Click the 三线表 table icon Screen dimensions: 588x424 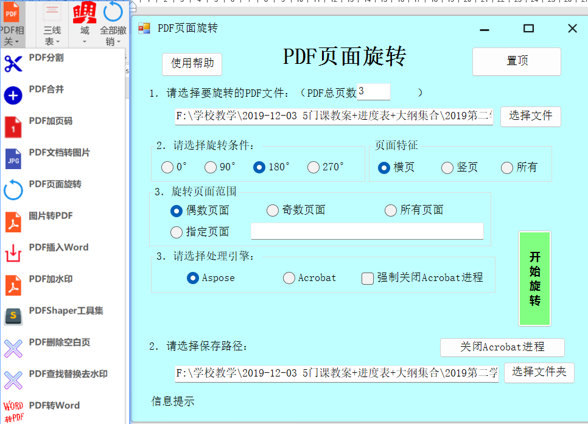pos(52,12)
